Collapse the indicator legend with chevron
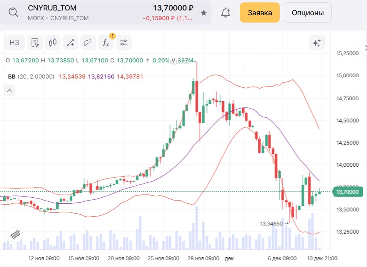 coord(10,91)
